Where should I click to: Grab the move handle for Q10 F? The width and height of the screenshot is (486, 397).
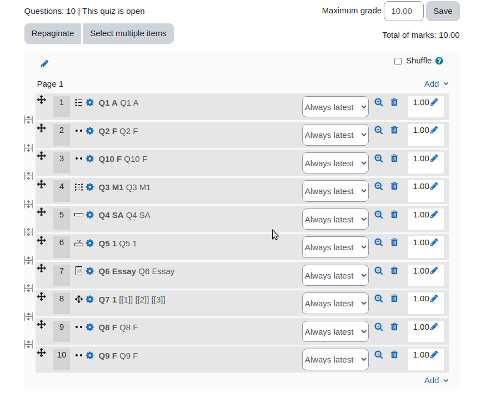[42, 156]
